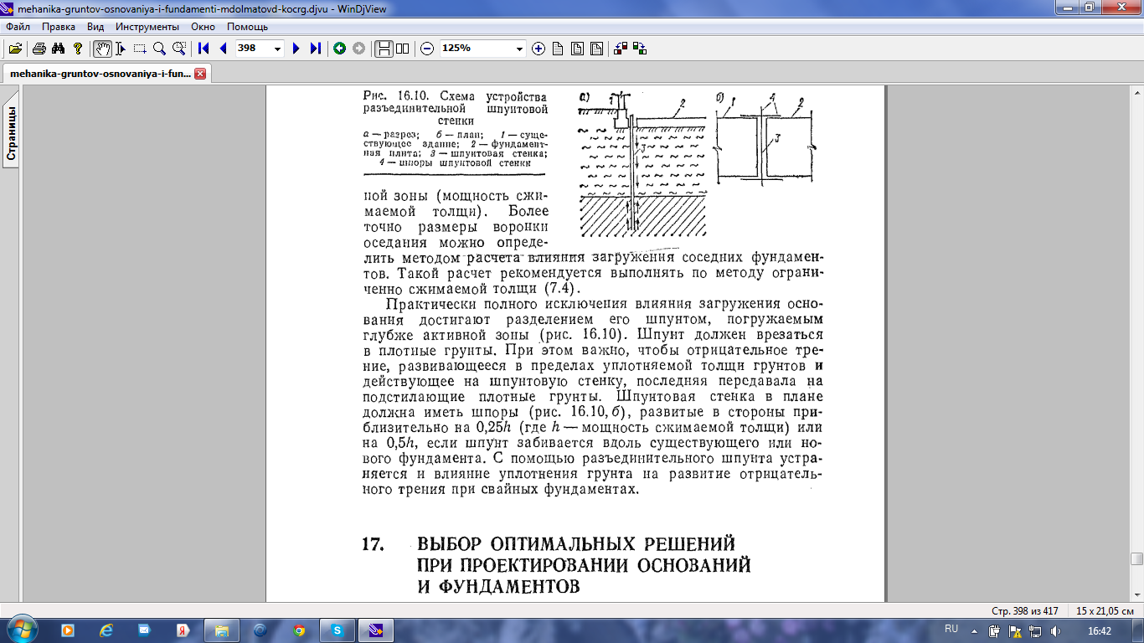Viewport: 1144px width, 643px height.
Task: Click the rotate right icon
Action: (x=640, y=49)
